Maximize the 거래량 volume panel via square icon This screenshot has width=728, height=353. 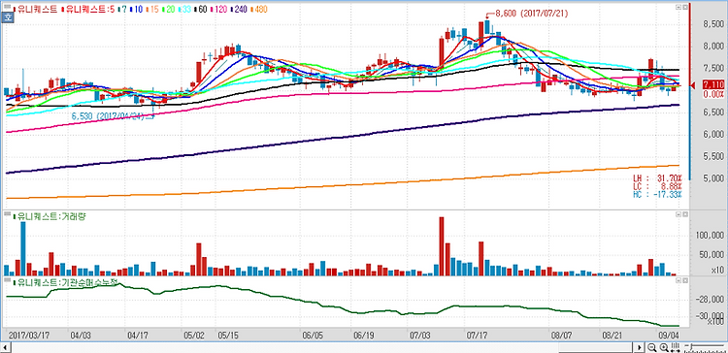click(684, 214)
